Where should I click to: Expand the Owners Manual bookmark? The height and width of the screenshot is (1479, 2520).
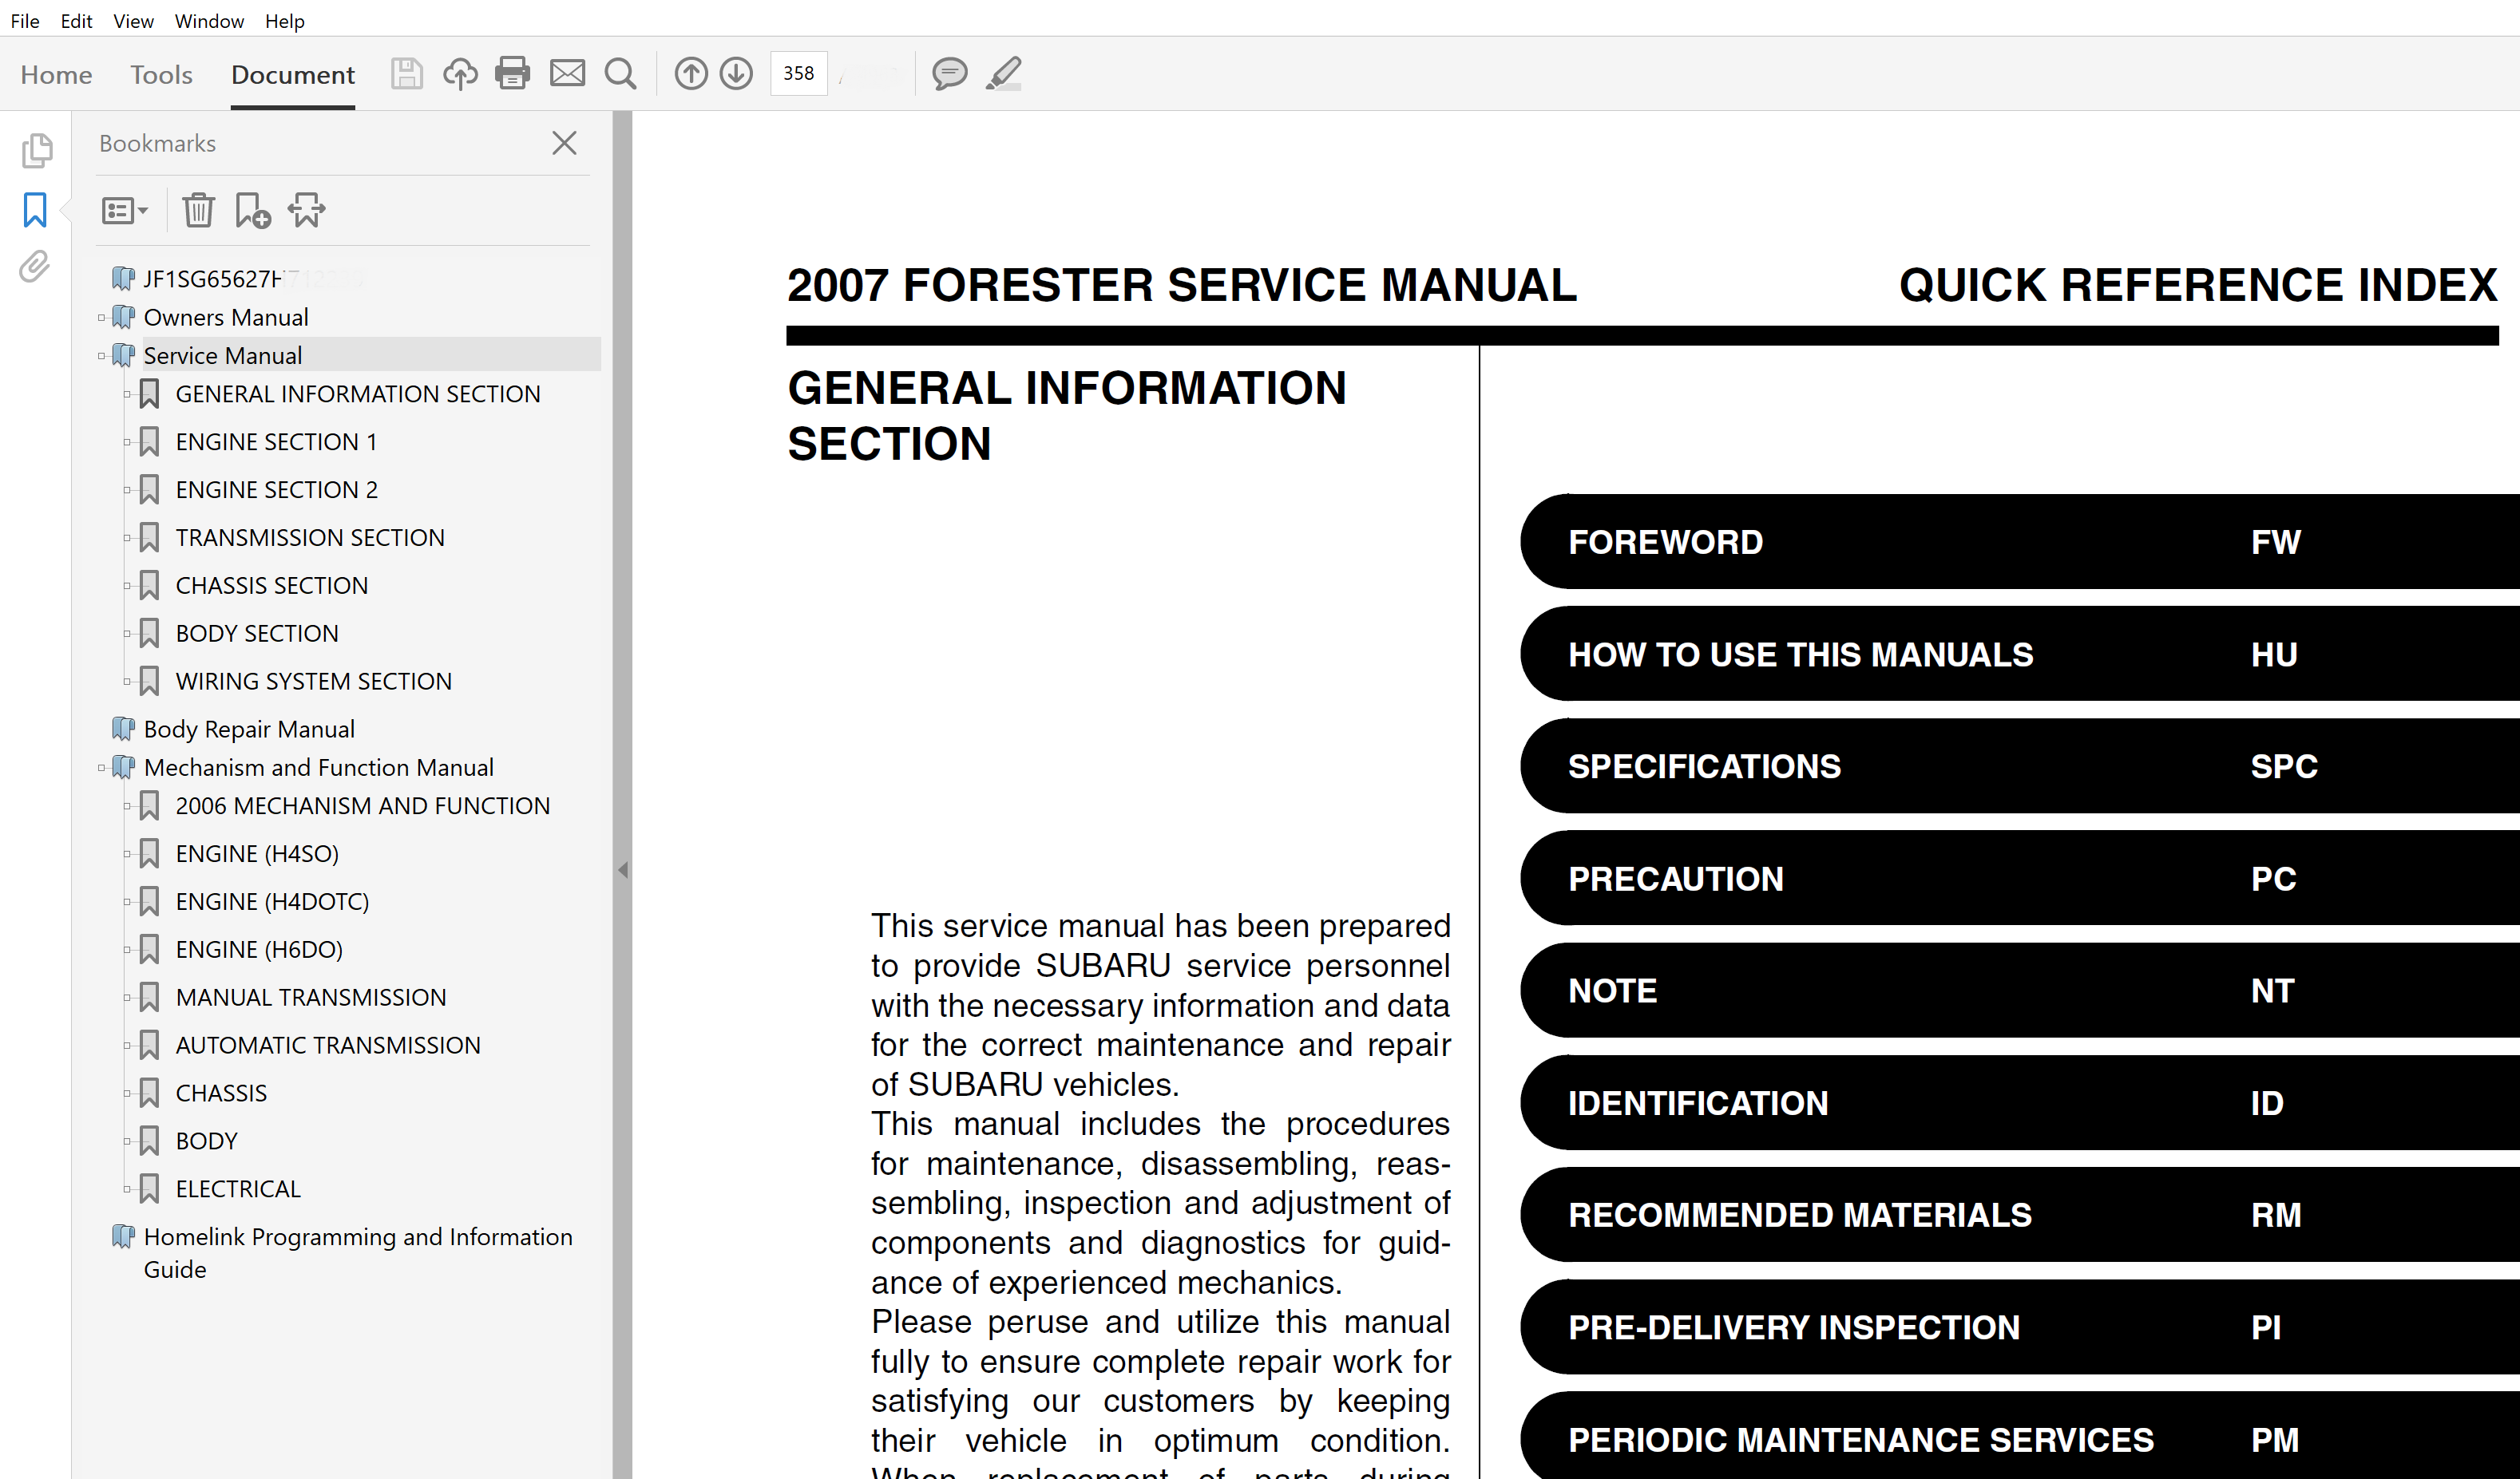coord(102,317)
